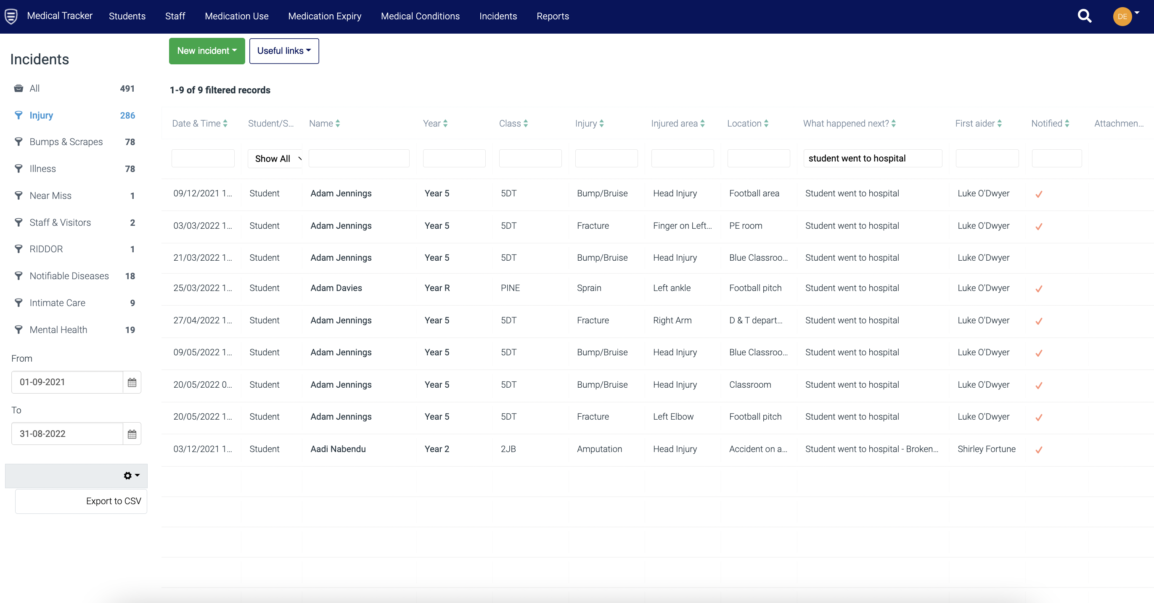Click the Name column filter field

click(x=359, y=158)
